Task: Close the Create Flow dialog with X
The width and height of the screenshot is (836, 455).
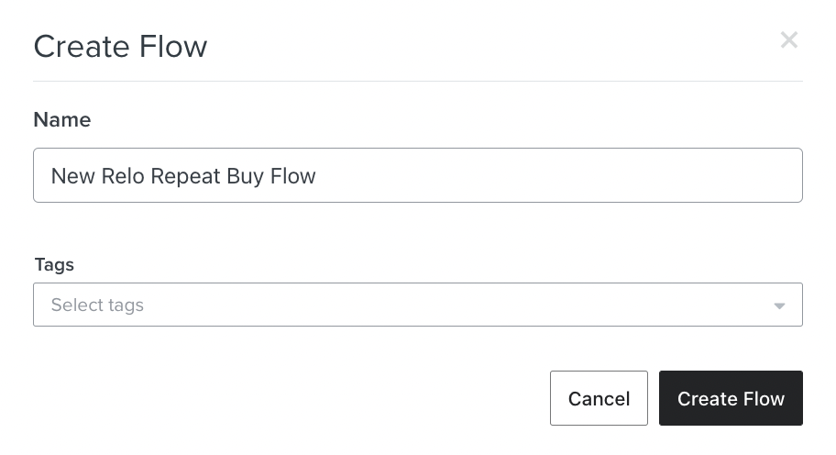Action: coord(788,40)
